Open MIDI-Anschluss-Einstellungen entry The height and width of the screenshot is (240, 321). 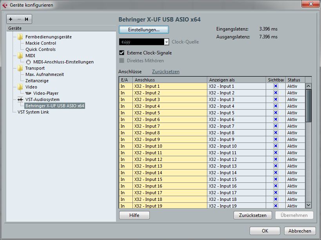(63, 62)
